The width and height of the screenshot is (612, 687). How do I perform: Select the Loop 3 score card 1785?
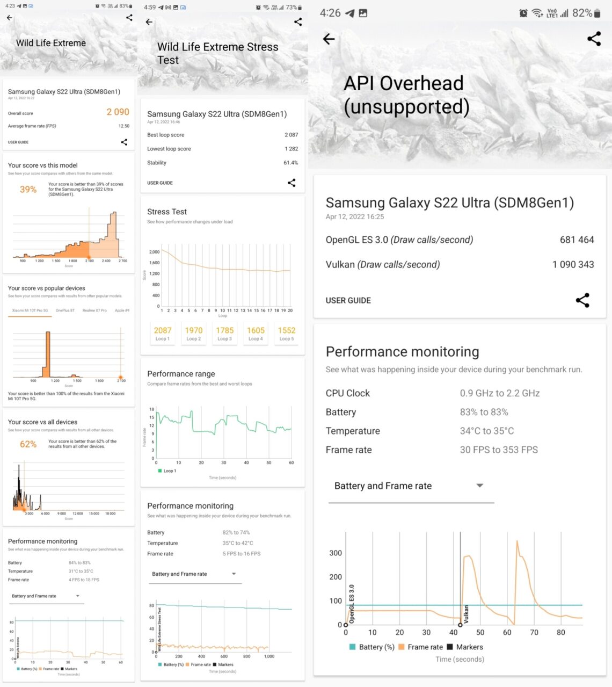[x=224, y=334]
